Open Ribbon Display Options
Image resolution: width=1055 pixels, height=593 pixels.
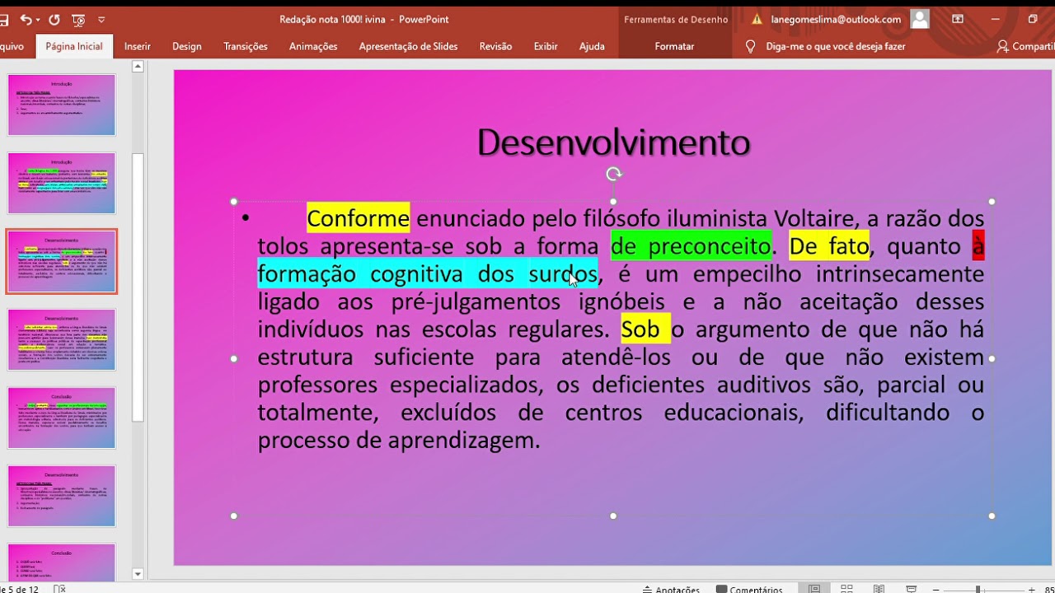(x=958, y=19)
